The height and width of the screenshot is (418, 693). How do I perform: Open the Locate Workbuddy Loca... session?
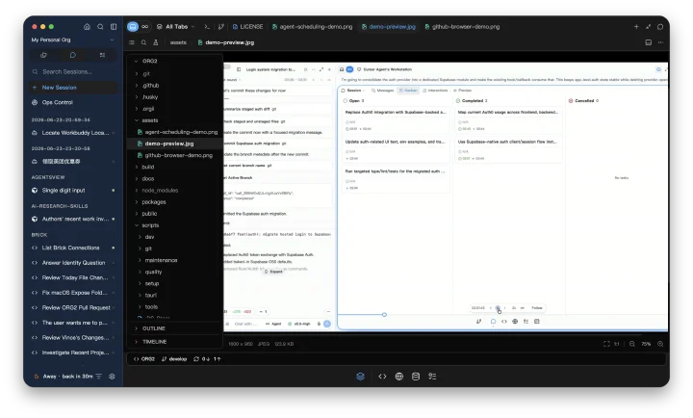click(73, 133)
